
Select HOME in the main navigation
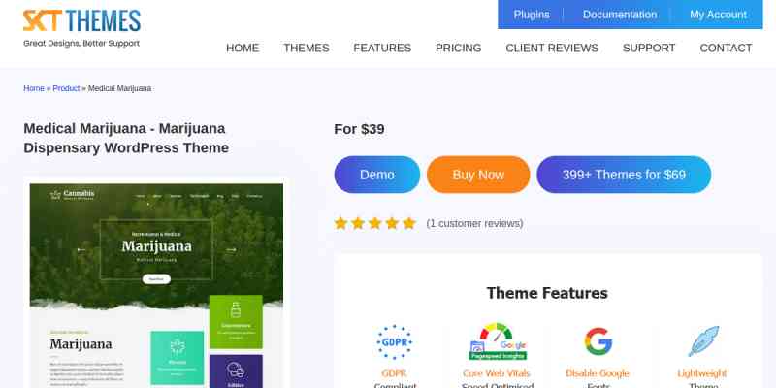click(242, 48)
